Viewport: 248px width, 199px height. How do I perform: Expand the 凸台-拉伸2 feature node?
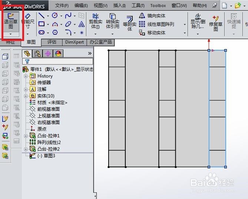(x=26, y=149)
